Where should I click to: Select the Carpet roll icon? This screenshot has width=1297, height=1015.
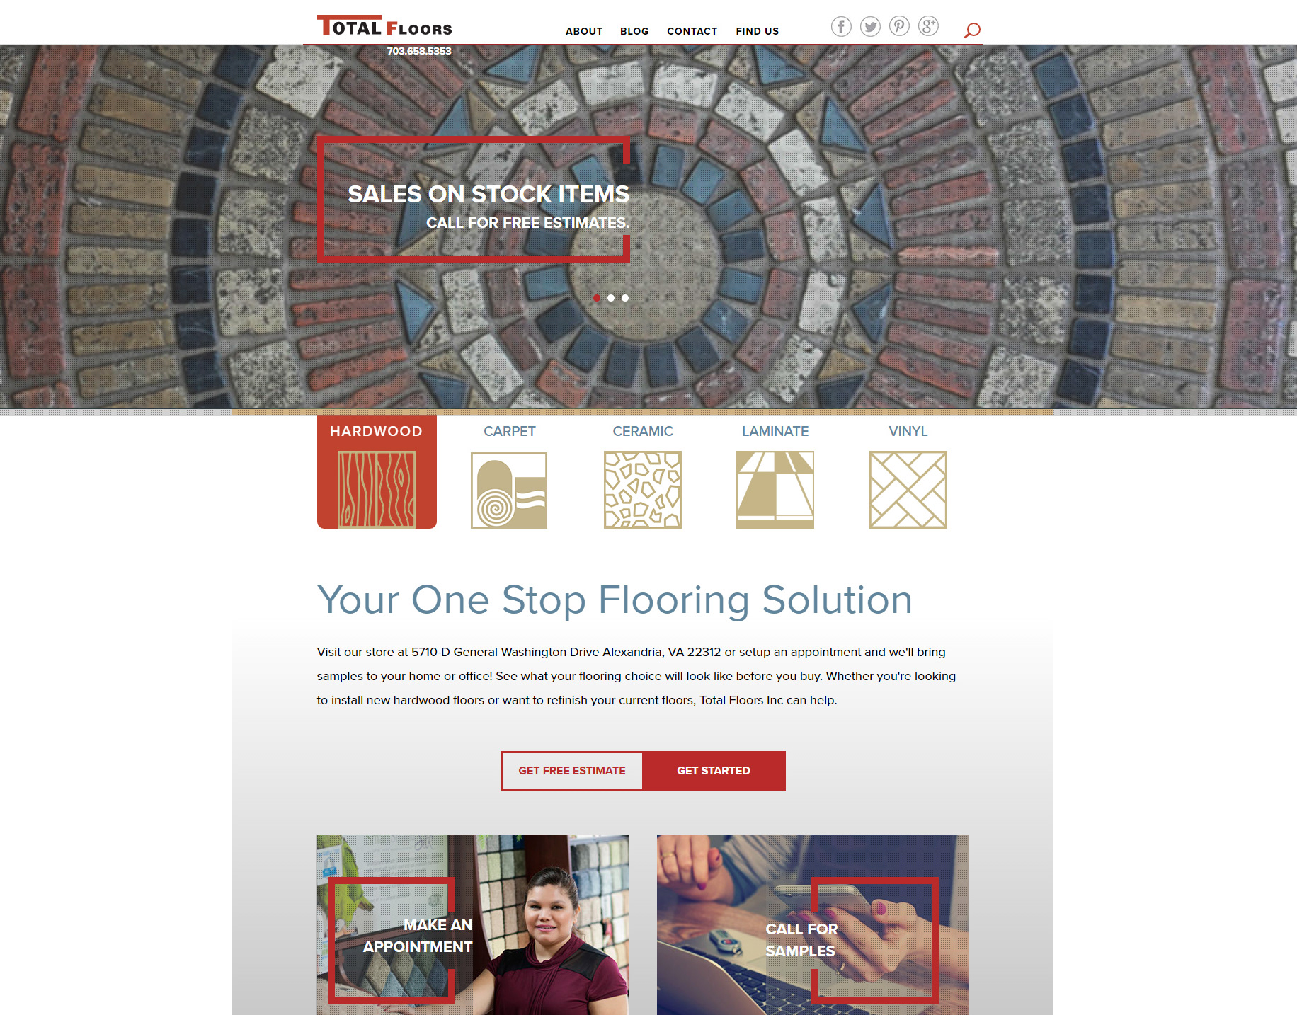(x=509, y=490)
